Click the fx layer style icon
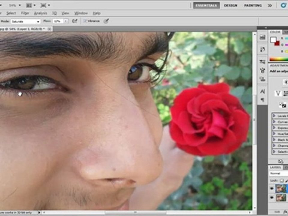Screen dimensions: 288x216 pyautogui.click(x=286, y=212)
